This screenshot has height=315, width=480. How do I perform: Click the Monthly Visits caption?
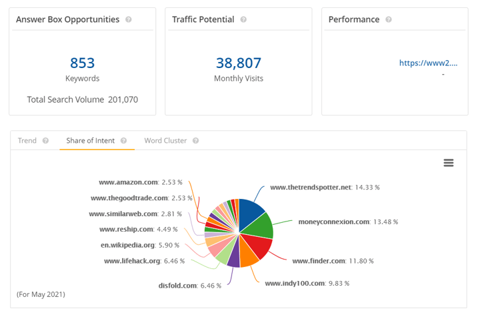pos(239,79)
